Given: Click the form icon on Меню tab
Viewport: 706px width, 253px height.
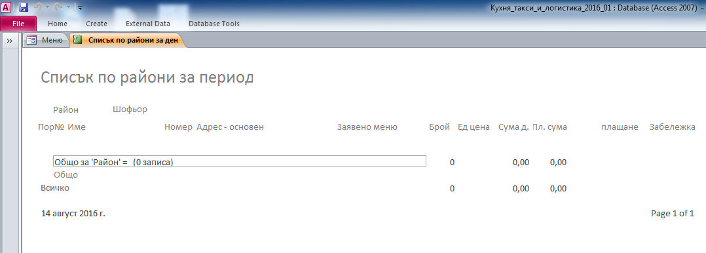Looking at the screenshot, I should point(31,40).
